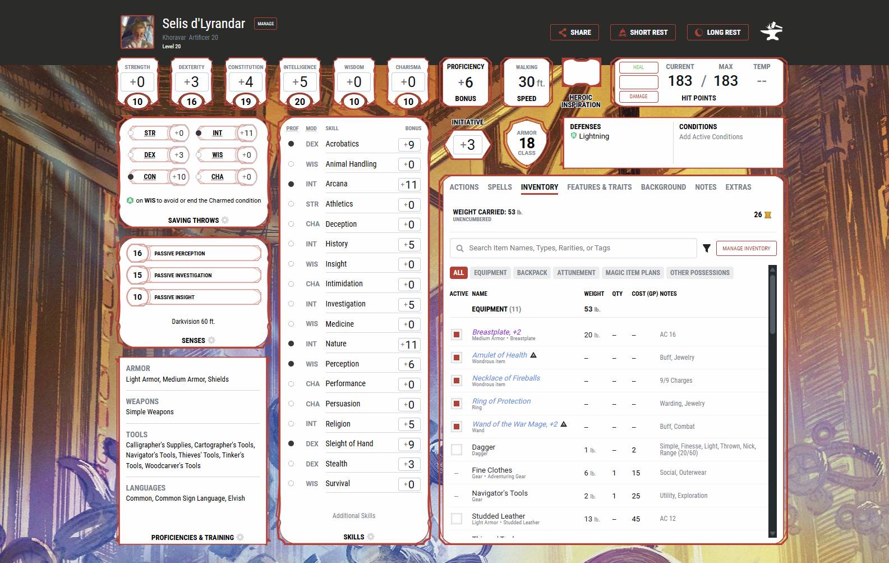Click the Initiative +3 roll box
The image size is (889, 563).
coord(467,145)
